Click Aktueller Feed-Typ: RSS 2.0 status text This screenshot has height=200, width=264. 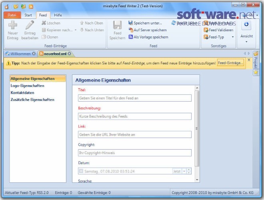tap(27, 192)
